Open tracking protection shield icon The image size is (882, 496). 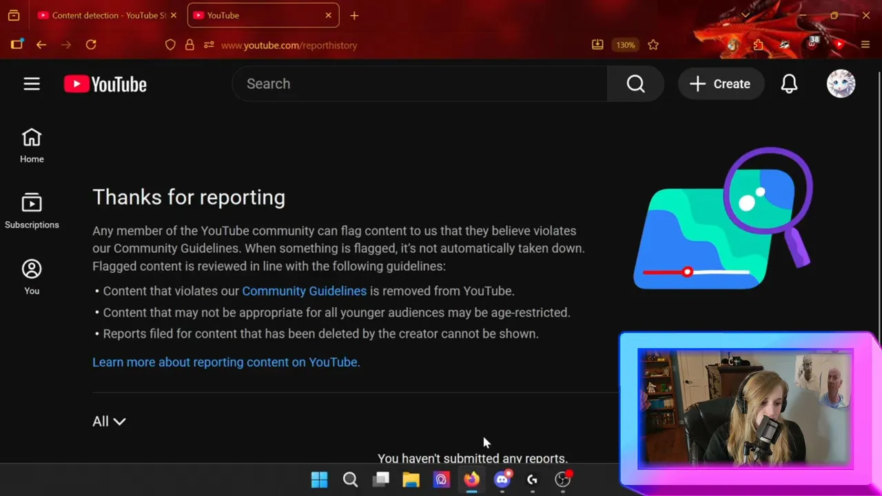171,45
